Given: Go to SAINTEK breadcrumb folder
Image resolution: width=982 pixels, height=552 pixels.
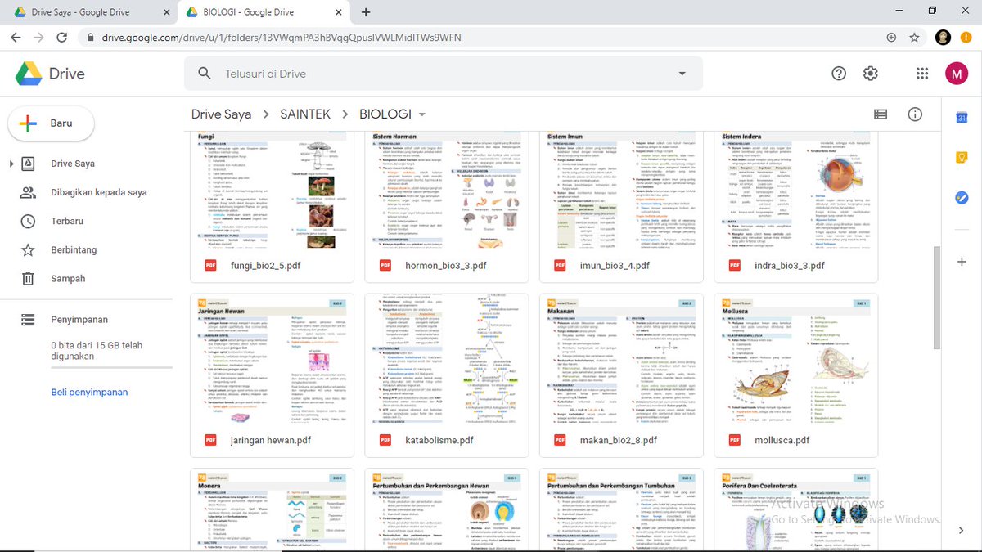Looking at the screenshot, I should coord(305,114).
